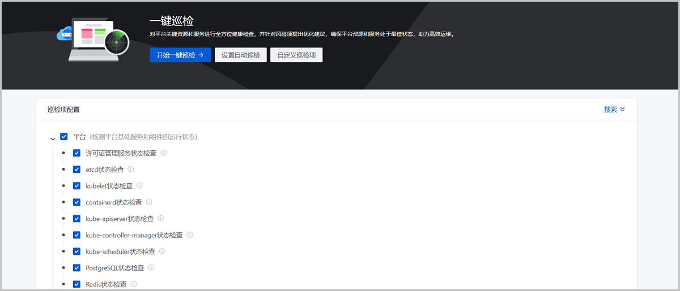Start inspection with 开始一键巡检 button
The height and width of the screenshot is (291, 680).
[x=180, y=55]
